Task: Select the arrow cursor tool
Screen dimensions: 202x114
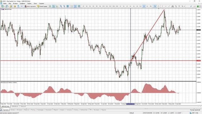Action: pyautogui.click(x=155, y=6)
